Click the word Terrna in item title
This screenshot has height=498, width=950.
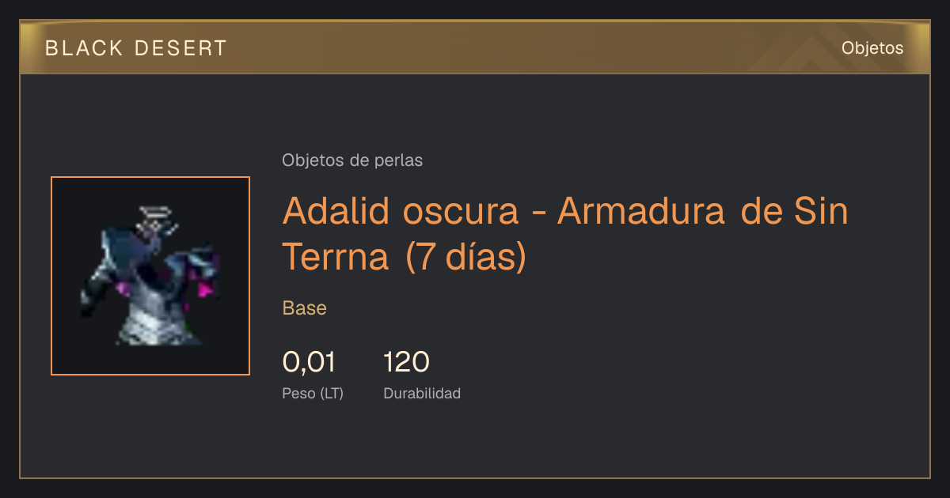336,258
